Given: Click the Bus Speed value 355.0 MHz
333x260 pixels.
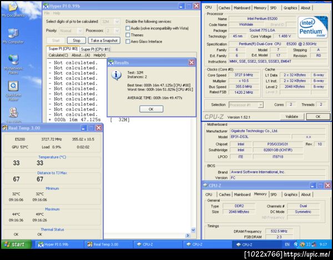Looking at the screenshot, I should (x=244, y=86).
